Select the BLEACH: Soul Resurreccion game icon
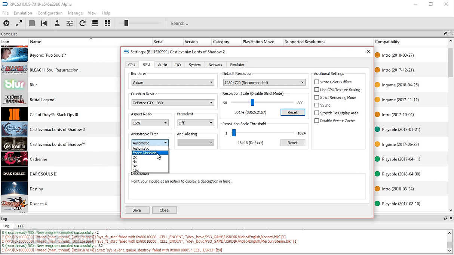 14,70
